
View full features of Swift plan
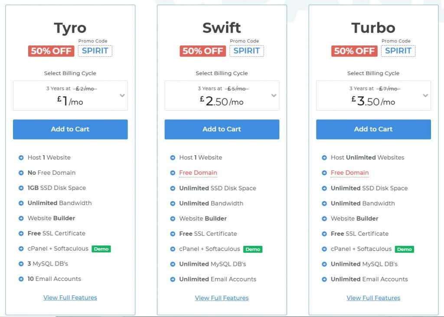tap(222, 298)
